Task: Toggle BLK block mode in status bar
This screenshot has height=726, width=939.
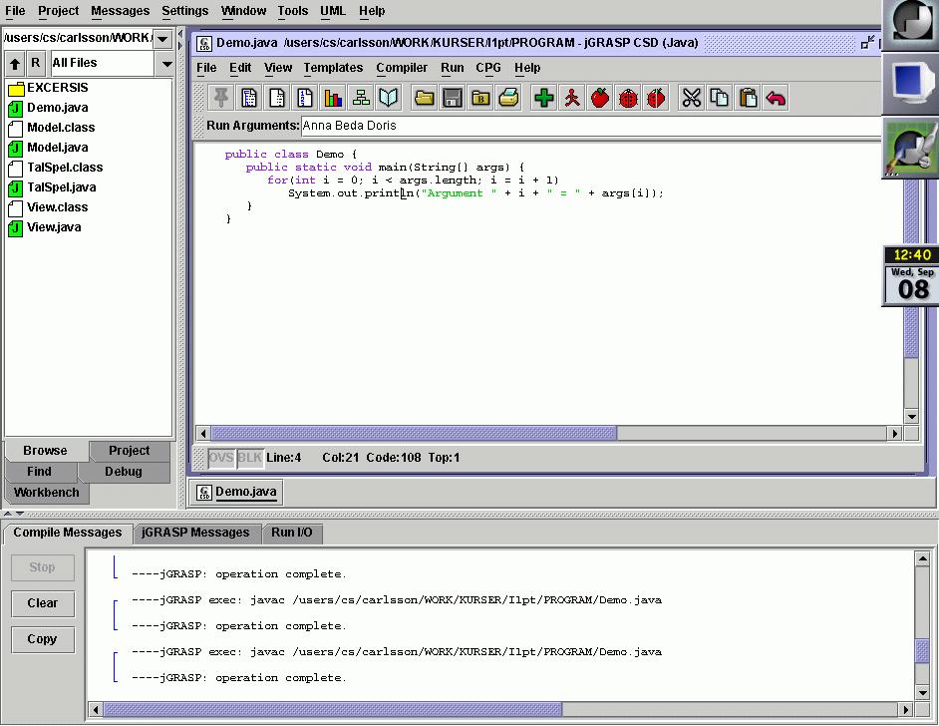Action: pos(249,458)
